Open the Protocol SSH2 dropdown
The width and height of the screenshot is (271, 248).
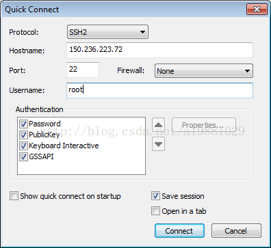point(107,32)
